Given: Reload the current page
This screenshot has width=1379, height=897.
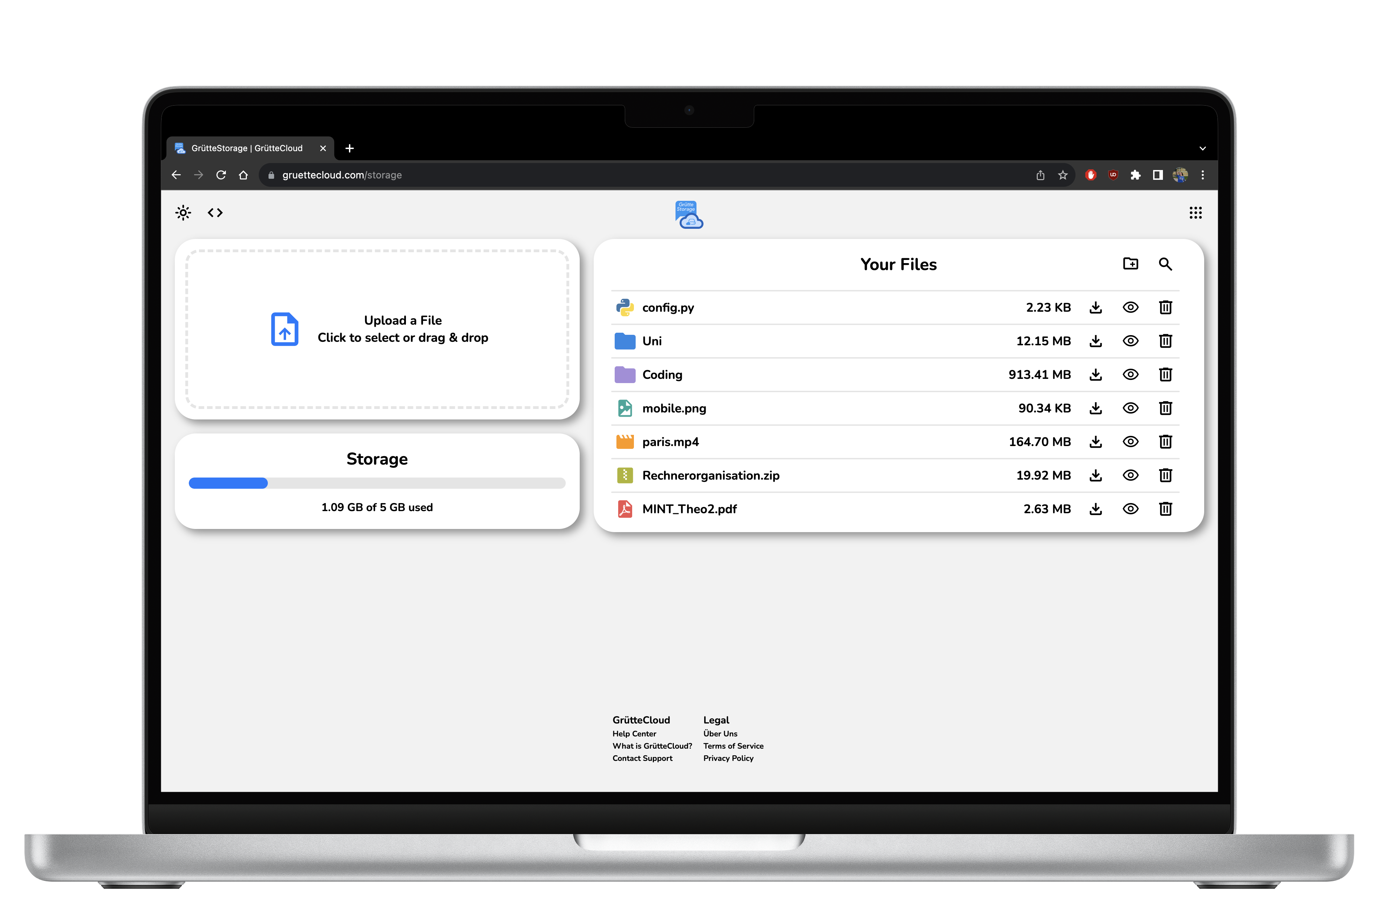Looking at the screenshot, I should point(221,175).
